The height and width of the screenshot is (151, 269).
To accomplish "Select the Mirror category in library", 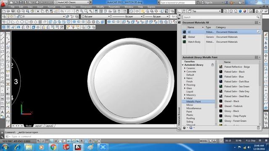I will click(x=190, y=105).
